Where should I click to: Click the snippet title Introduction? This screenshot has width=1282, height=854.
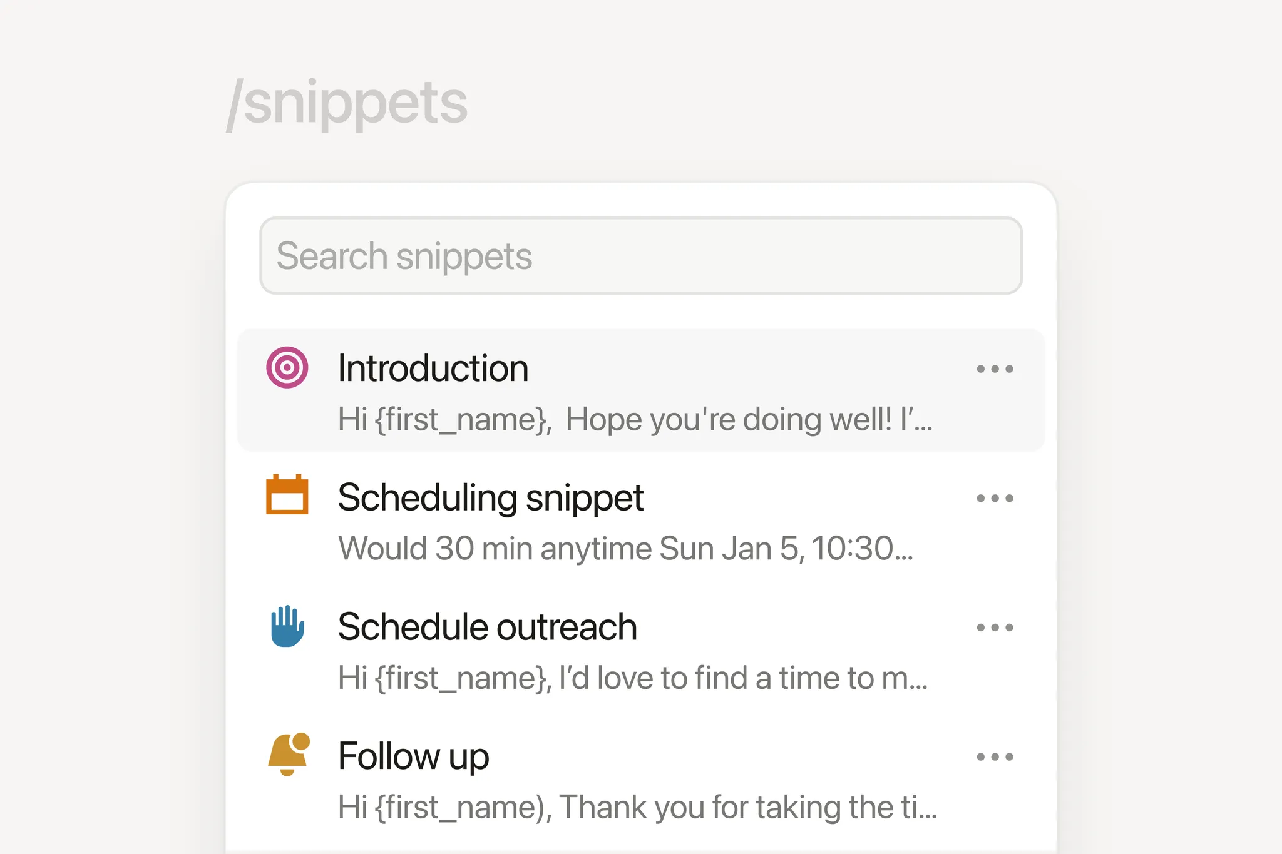click(433, 368)
